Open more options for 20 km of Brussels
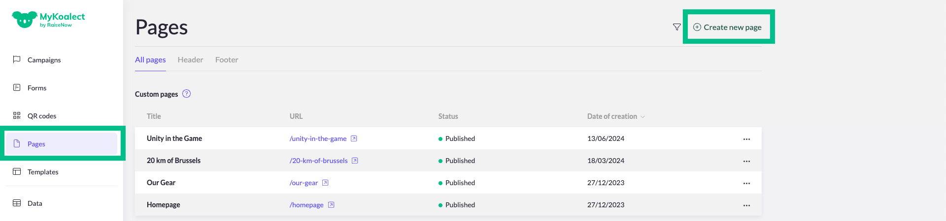Viewport: 946px width, 221px height. tap(746, 161)
